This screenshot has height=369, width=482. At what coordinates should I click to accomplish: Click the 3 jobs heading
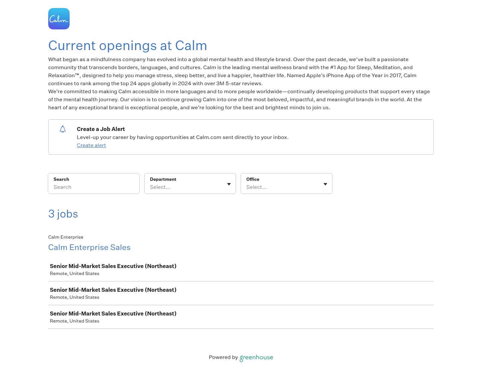click(63, 214)
